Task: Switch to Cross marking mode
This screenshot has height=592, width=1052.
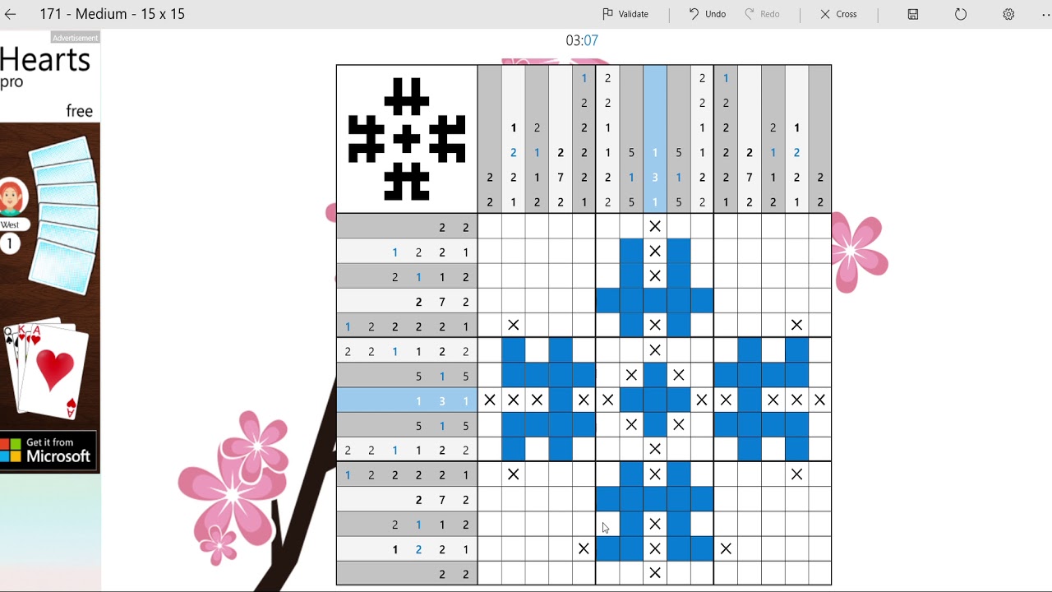Action: tap(838, 14)
